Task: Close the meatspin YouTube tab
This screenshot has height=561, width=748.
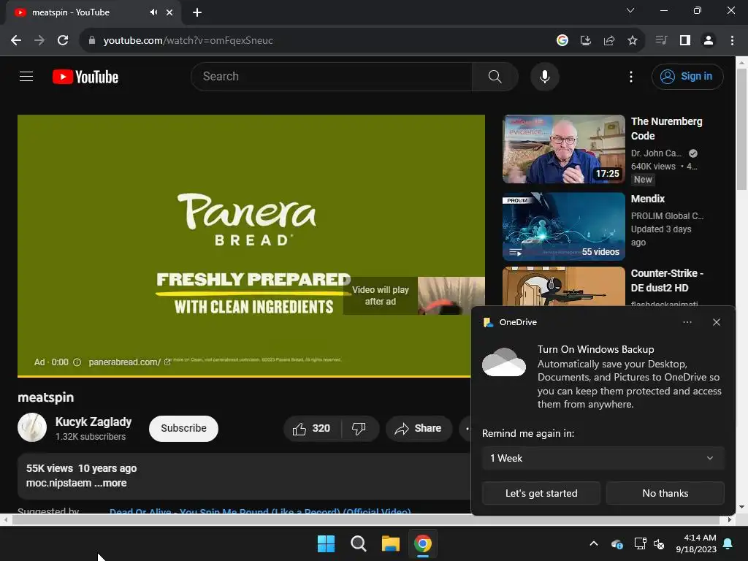Action: pyautogui.click(x=169, y=12)
